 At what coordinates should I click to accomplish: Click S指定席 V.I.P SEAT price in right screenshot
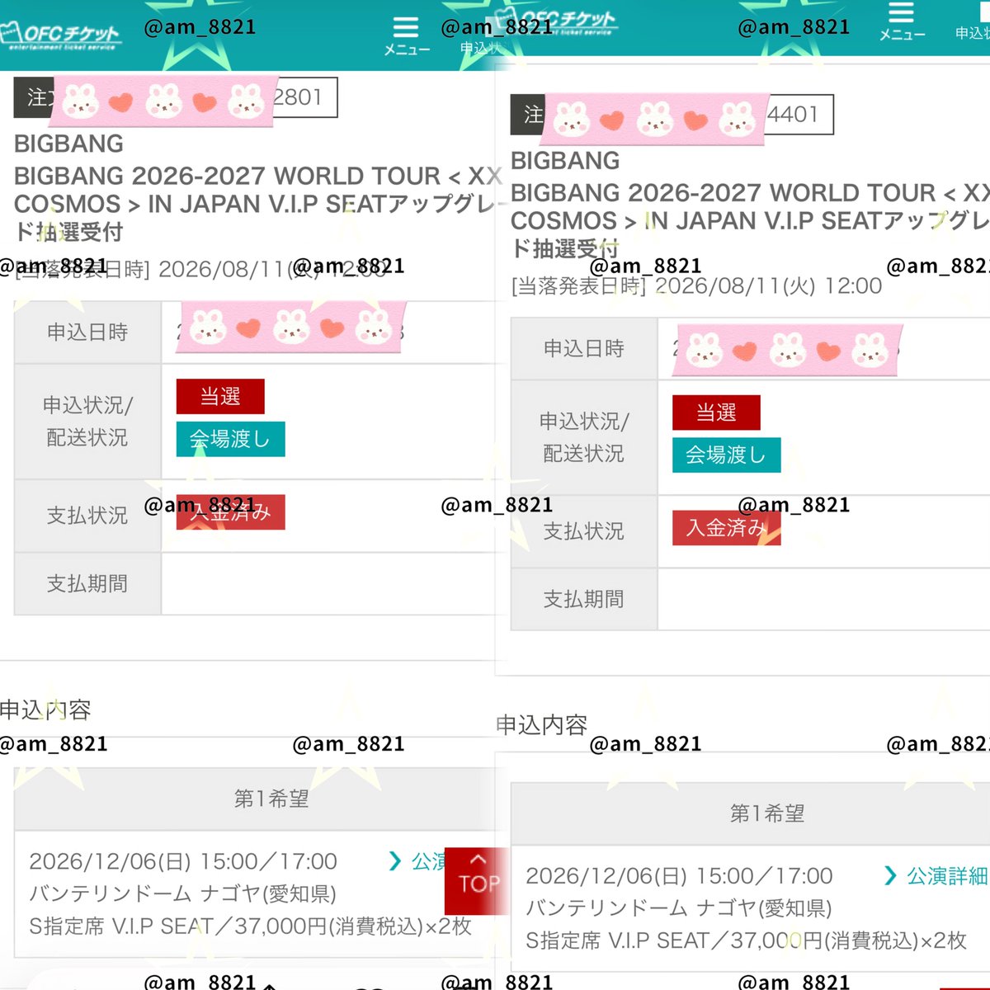747,940
